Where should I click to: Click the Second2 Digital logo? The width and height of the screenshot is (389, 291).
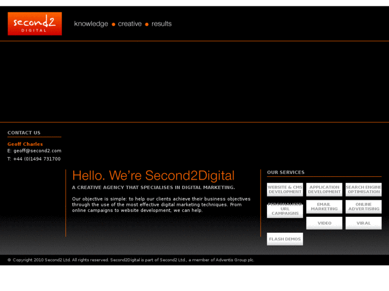pos(35,24)
